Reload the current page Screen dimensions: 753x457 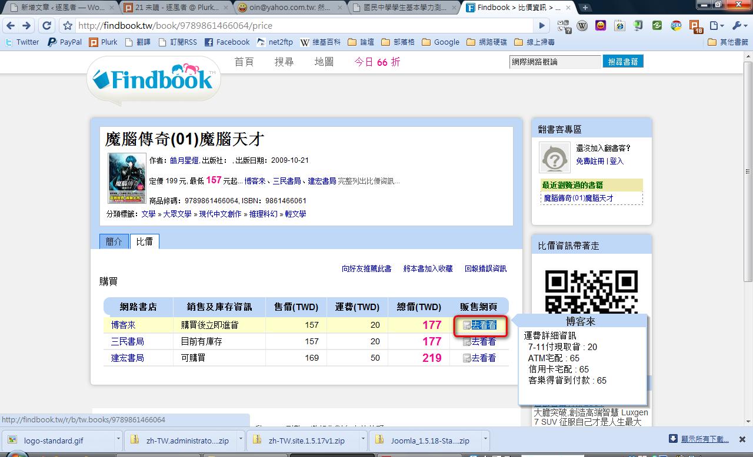(46, 26)
